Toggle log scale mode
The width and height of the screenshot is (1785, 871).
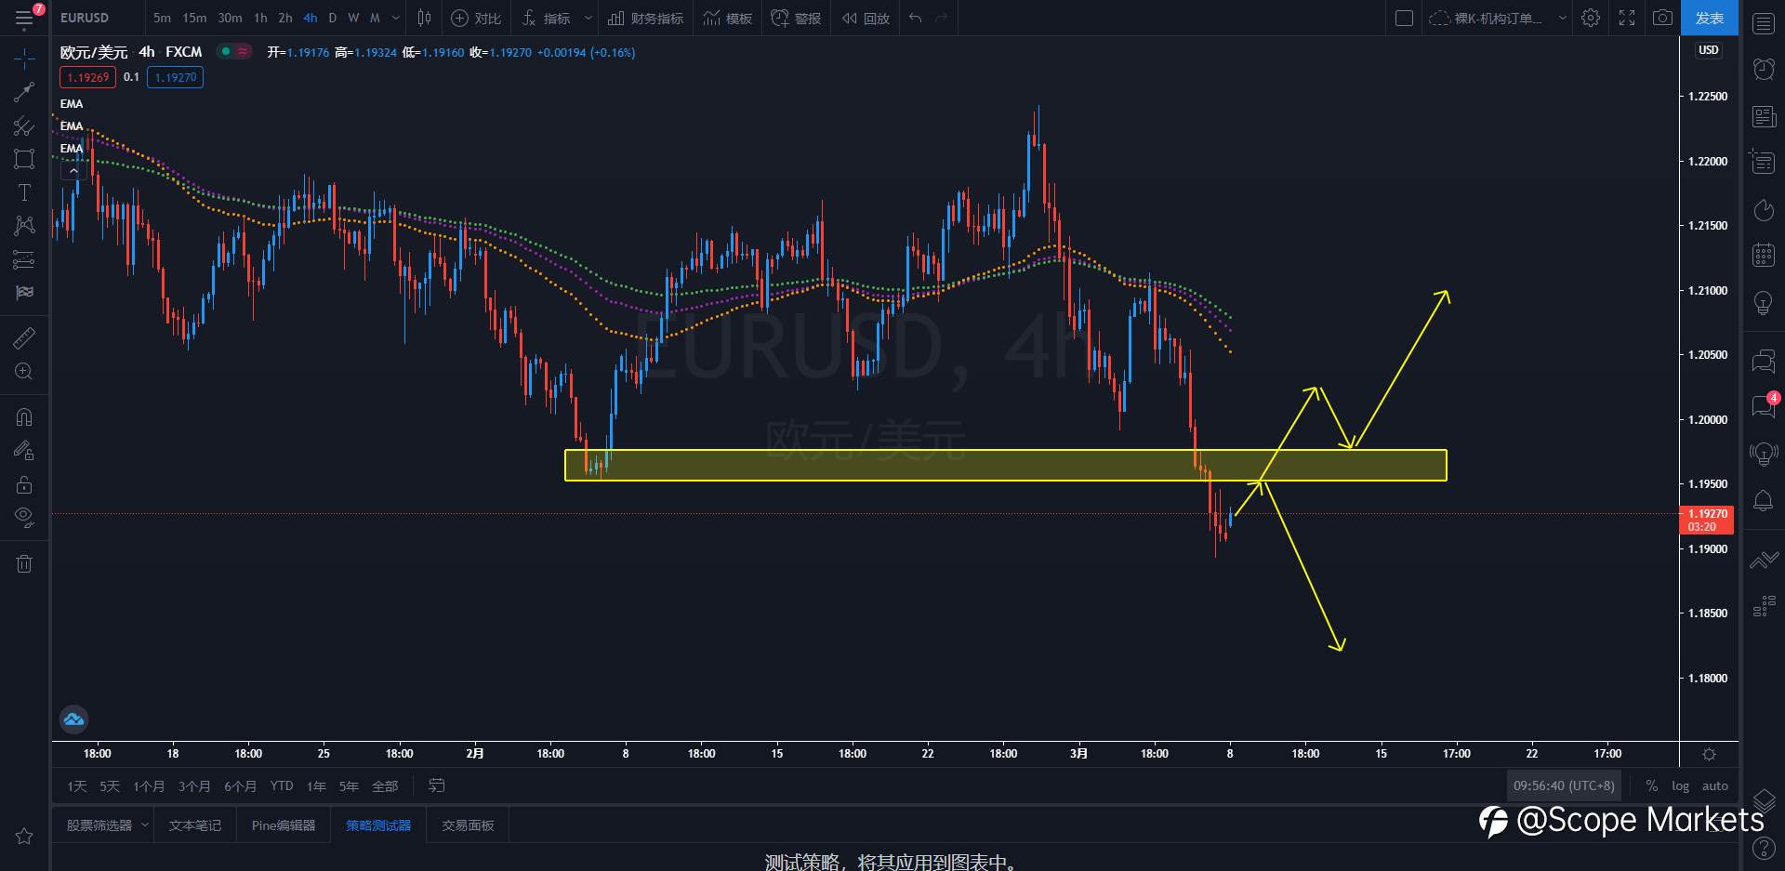[1680, 786]
